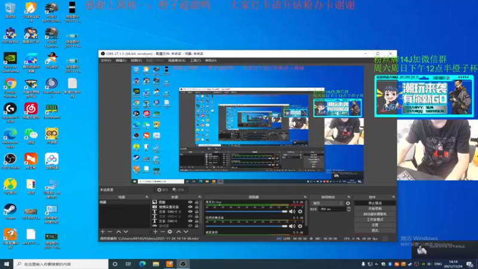Open OBS 设置 settings button
The image size is (478, 269).
[x=375, y=225]
